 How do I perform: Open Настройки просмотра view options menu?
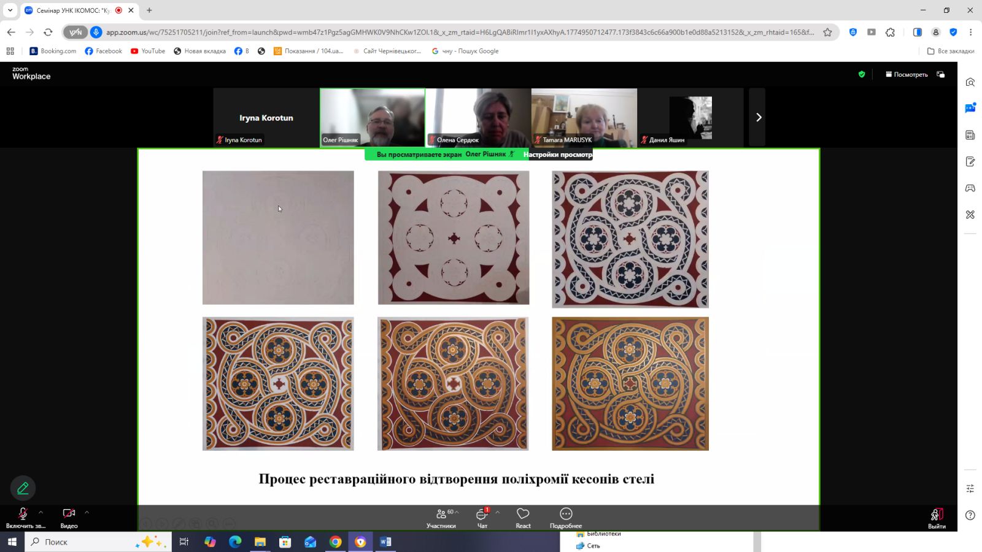557,155
